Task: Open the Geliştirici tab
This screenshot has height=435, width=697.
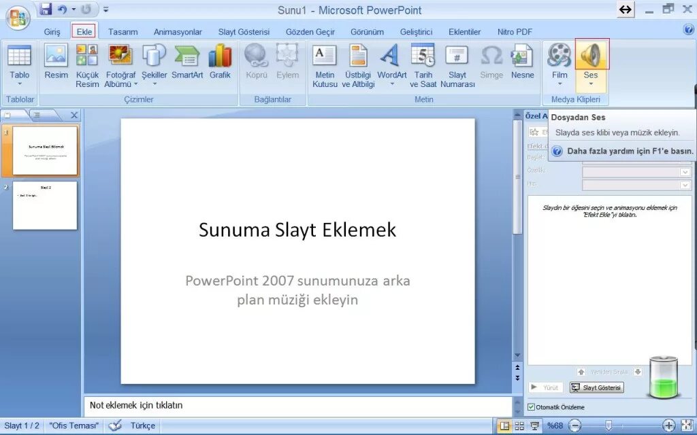Action: 416,32
